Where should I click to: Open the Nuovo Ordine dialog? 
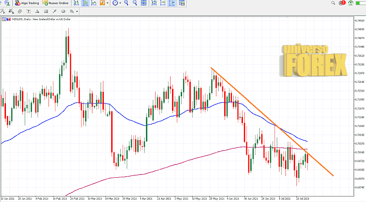[56, 3]
